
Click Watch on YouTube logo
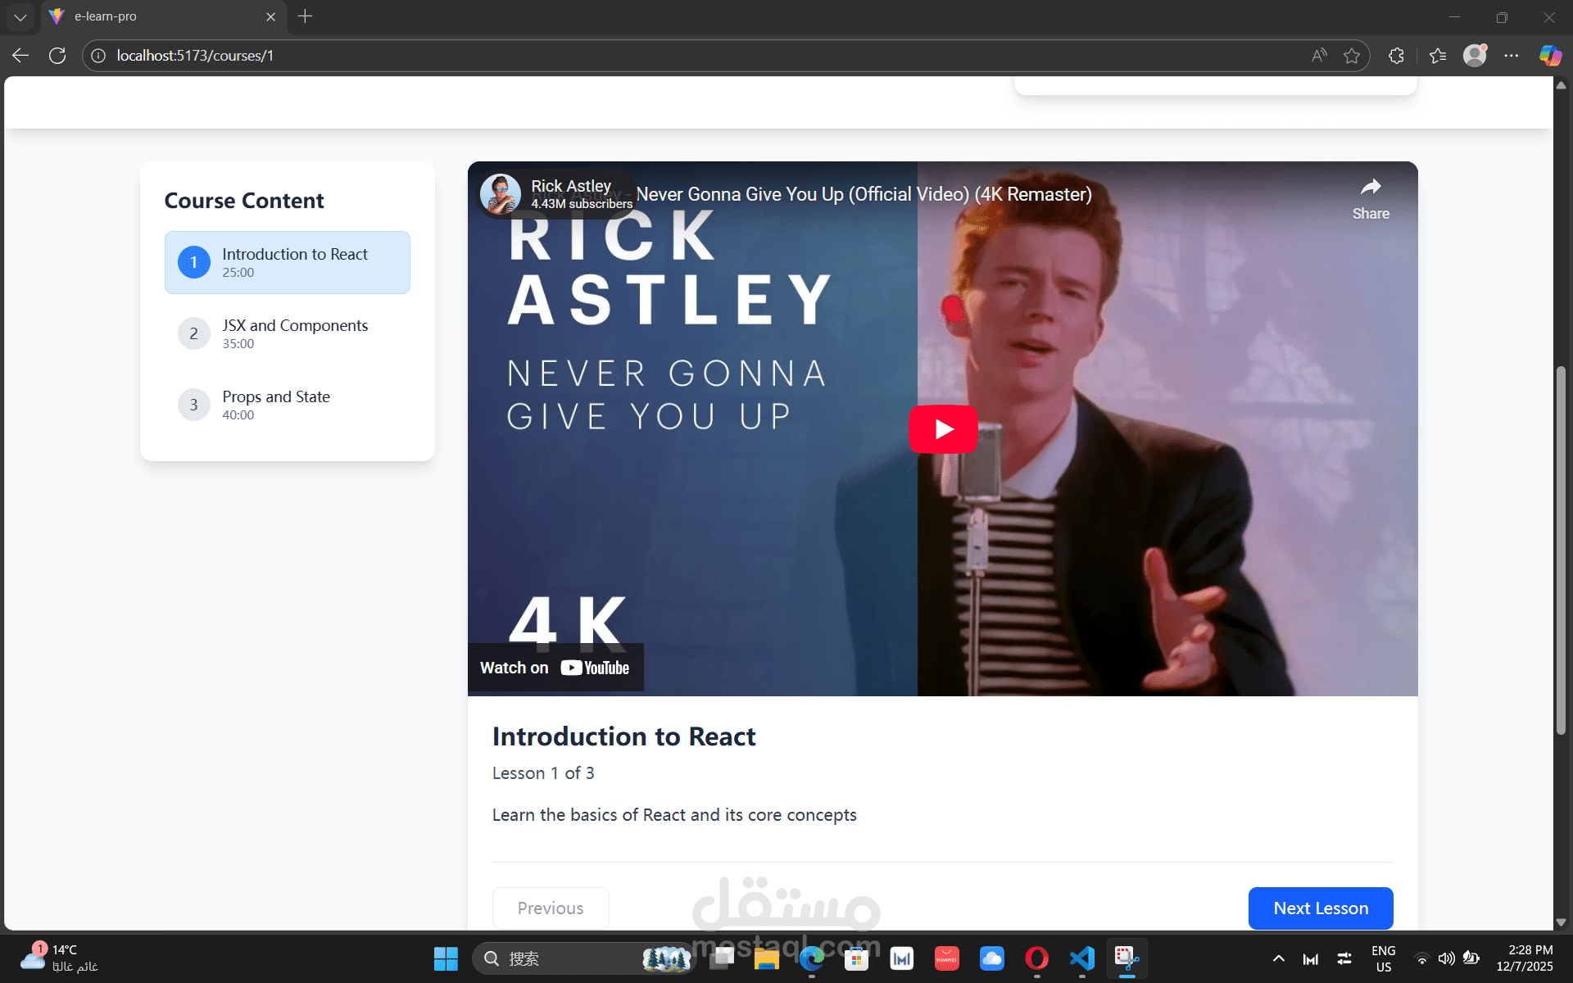click(x=595, y=668)
